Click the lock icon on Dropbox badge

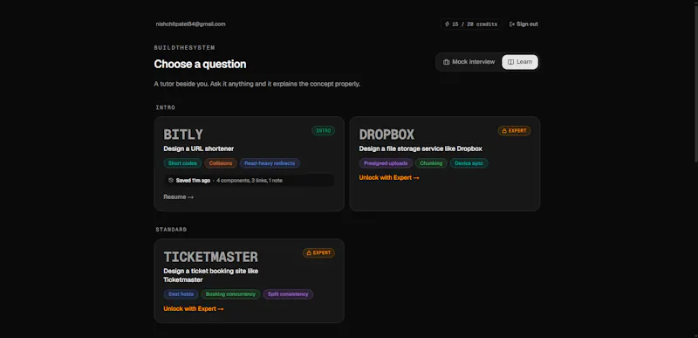[504, 131]
